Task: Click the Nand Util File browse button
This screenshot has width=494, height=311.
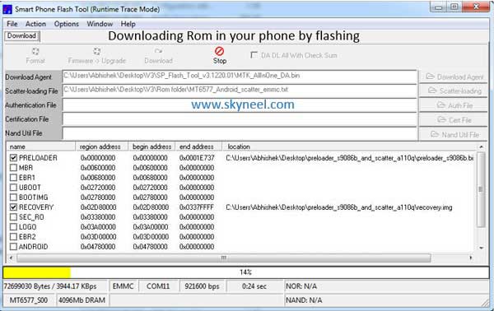Action: (454, 134)
